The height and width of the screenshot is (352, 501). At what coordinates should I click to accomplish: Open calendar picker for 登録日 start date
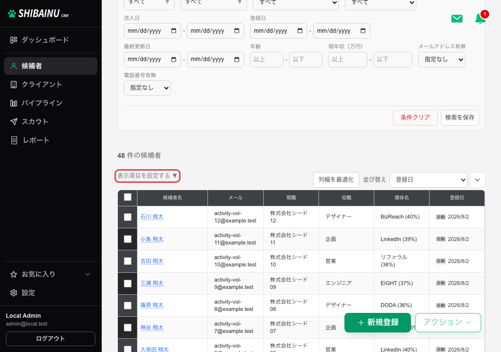tap(300, 31)
